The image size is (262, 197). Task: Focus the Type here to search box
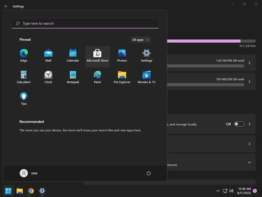coord(85,23)
